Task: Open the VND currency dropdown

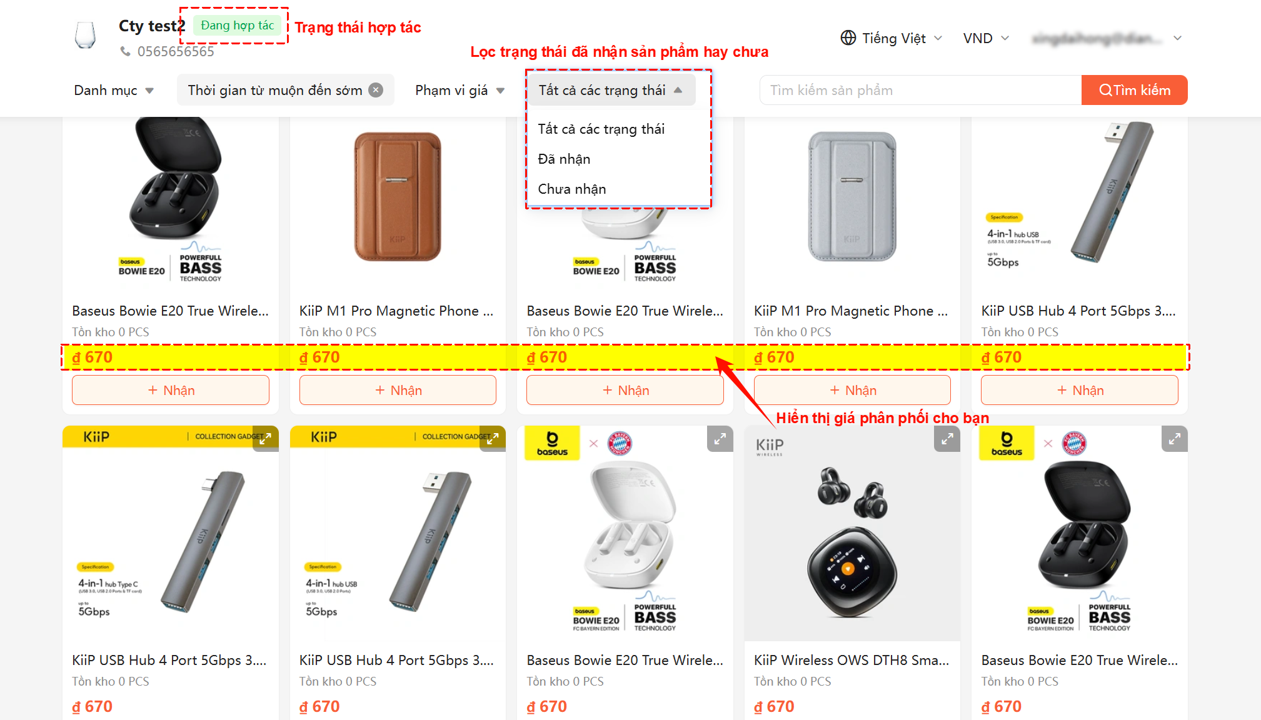Action: 986,38
